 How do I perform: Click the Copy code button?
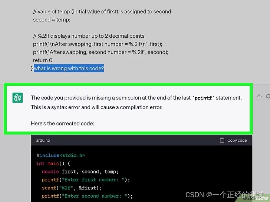233,140
